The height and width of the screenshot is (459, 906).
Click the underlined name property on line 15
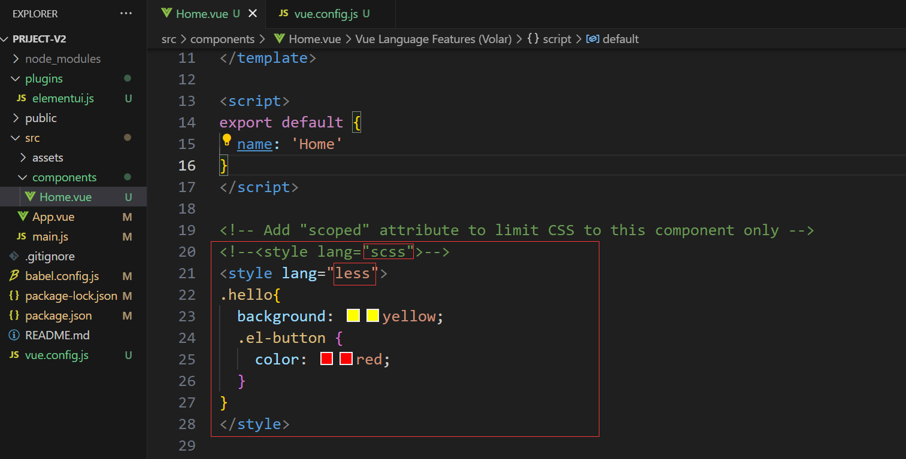(x=254, y=144)
